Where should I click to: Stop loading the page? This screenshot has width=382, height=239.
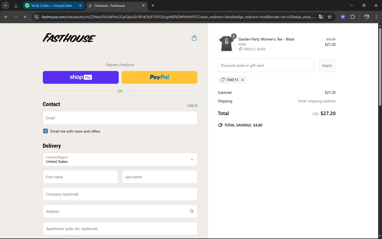coord(25,17)
